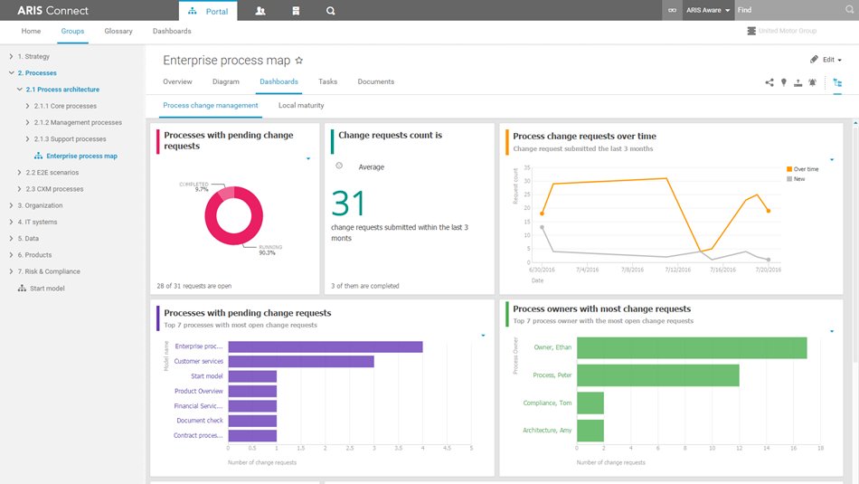This screenshot has width=859, height=484.
Task: Expand 2.1.1 Core processes node
Action: point(27,106)
